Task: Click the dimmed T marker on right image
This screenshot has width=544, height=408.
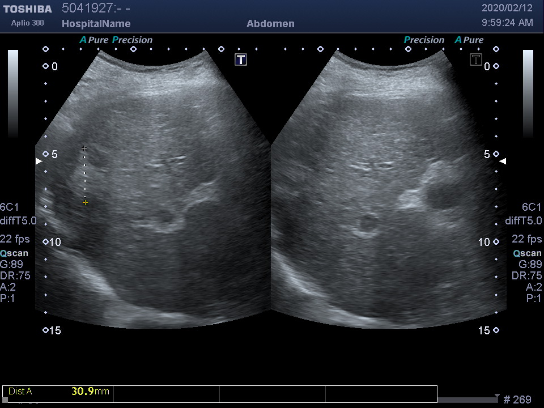Action: [x=475, y=59]
